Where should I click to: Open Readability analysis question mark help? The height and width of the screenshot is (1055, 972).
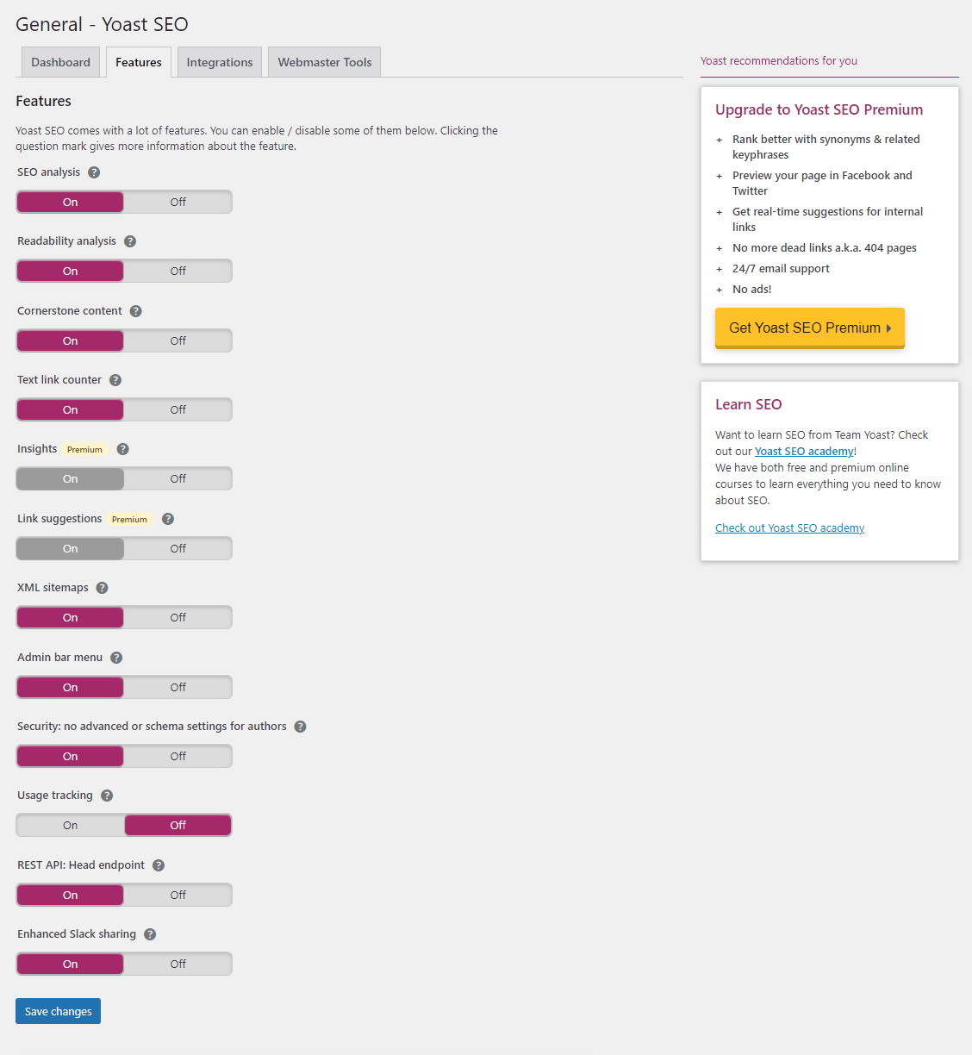point(130,241)
